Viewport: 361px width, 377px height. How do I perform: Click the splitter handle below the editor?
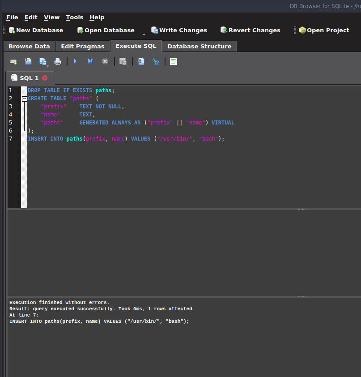tap(302, 209)
